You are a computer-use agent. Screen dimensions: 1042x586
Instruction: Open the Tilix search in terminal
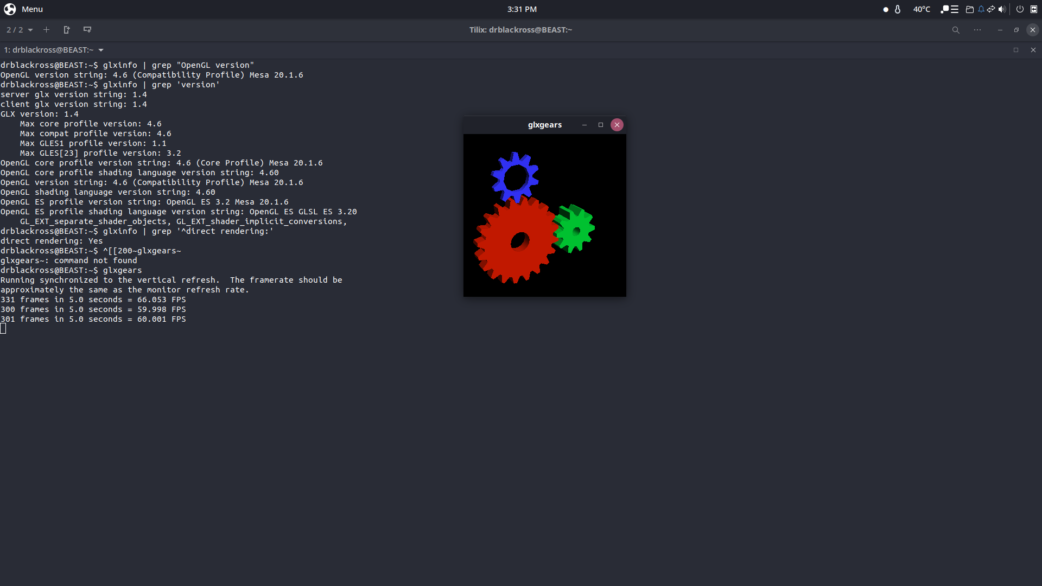[x=955, y=30]
